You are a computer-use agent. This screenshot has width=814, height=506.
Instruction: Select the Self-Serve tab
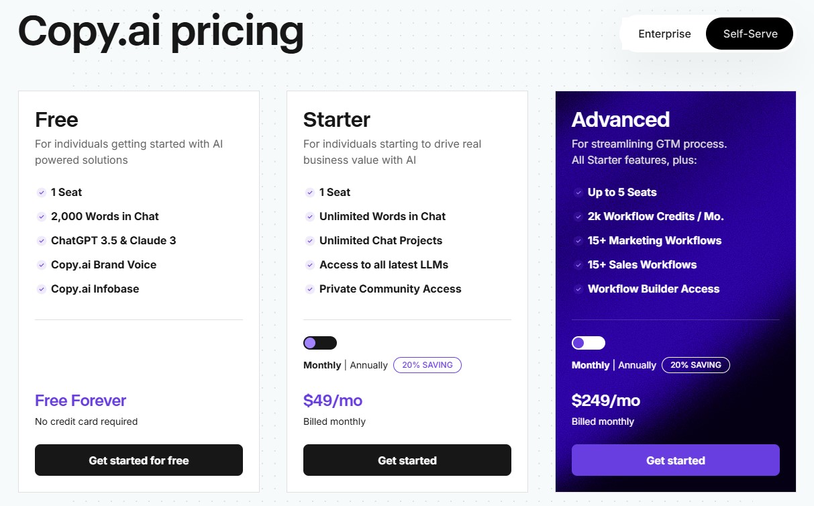coord(749,34)
